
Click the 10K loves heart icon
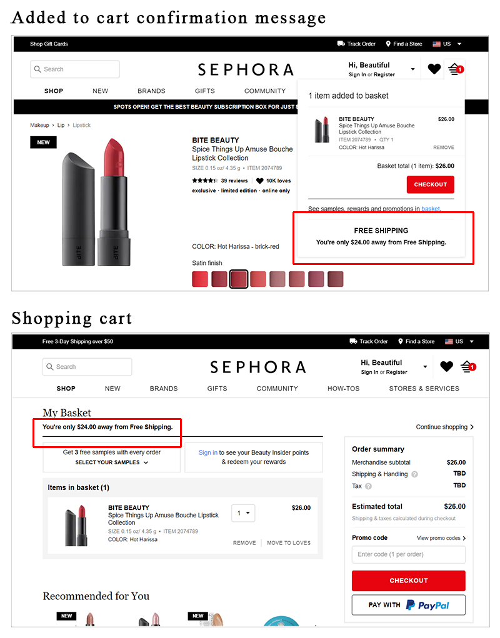(x=259, y=181)
